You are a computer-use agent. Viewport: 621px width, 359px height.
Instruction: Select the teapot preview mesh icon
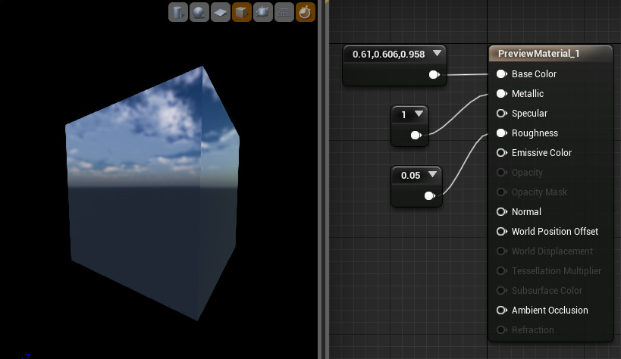click(263, 13)
